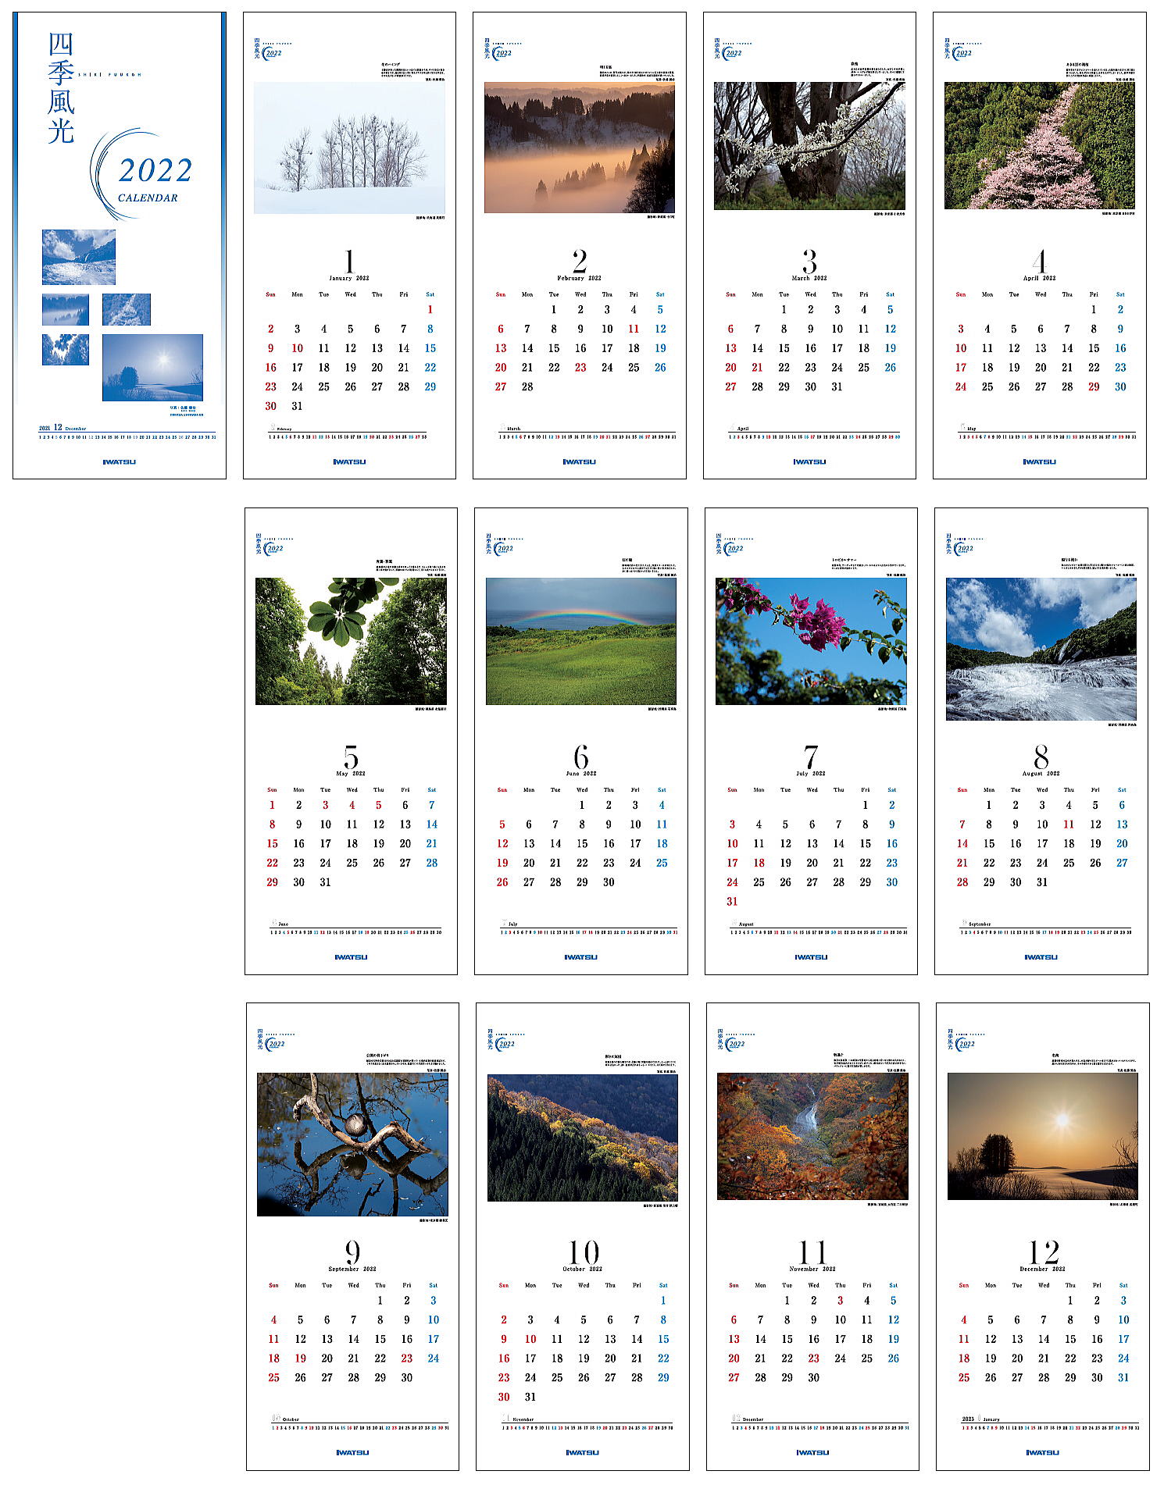Click the March white blossom tree photo
Image resolution: width=1164 pixels, height=1485 pixels.
tap(809, 146)
